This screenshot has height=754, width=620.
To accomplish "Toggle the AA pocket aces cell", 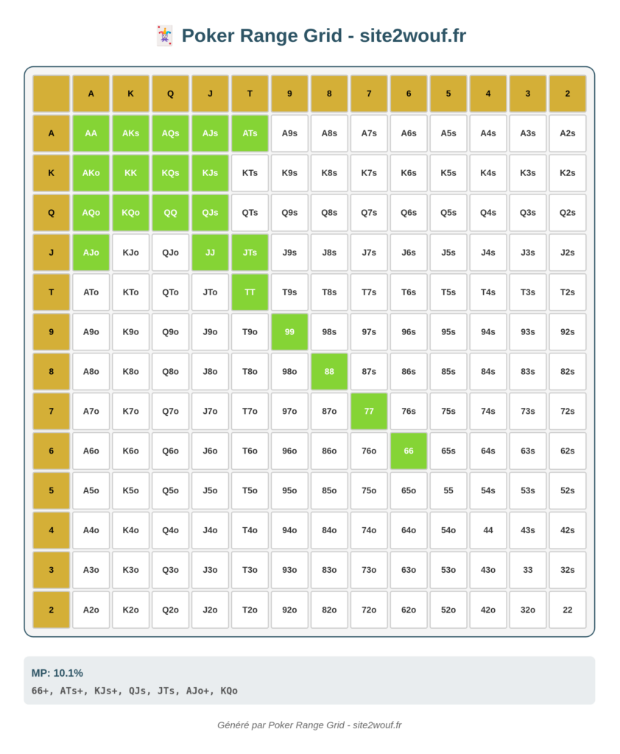I will (91, 133).
